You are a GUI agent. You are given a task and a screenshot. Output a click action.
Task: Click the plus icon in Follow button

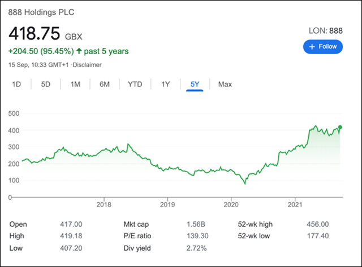tap(312, 47)
